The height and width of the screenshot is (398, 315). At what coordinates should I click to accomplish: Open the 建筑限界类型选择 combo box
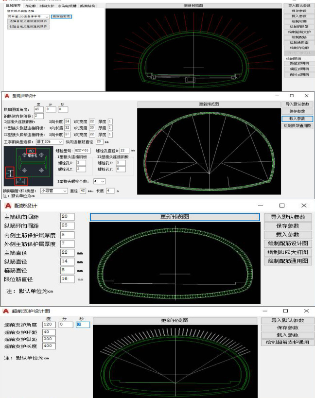click(x=47, y=17)
